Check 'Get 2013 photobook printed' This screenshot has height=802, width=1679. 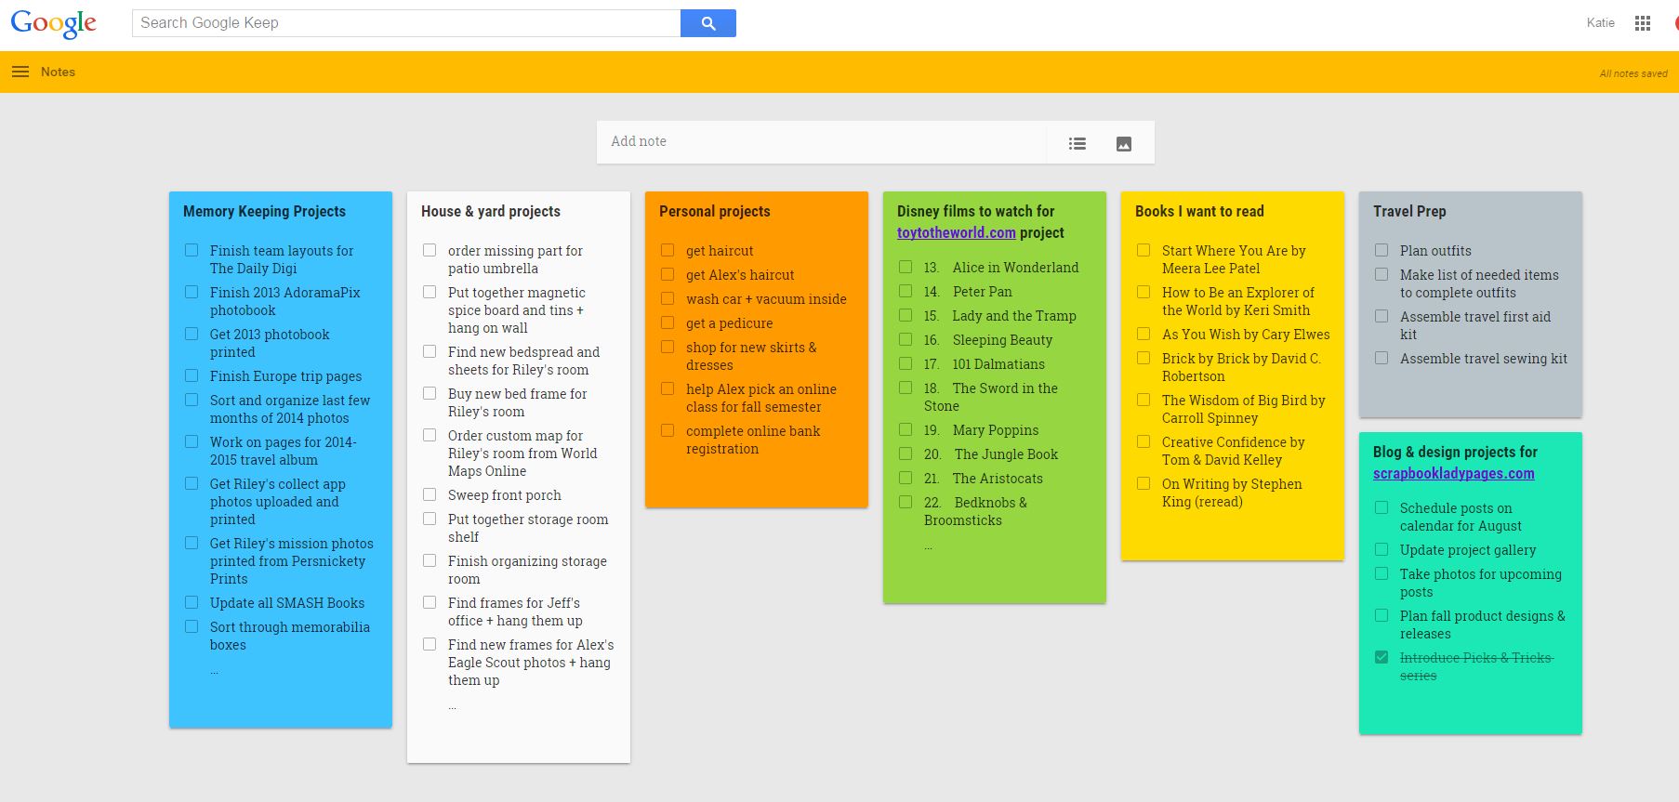(192, 334)
